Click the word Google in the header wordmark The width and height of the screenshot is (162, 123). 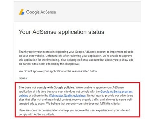click(33, 12)
